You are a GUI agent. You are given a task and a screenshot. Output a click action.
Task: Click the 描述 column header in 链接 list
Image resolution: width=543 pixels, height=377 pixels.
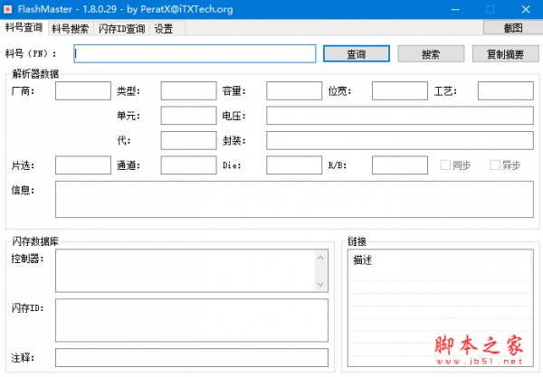pos(440,260)
